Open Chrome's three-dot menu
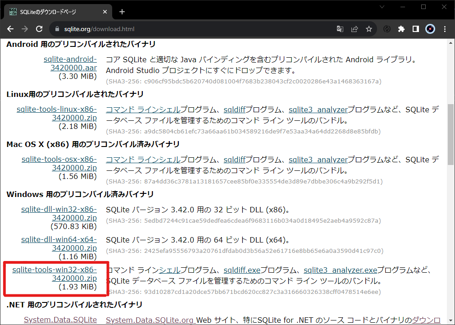455x325 pixels. pos(445,29)
